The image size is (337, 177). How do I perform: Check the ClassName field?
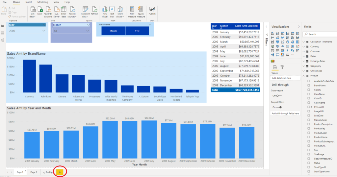click(309, 94)
